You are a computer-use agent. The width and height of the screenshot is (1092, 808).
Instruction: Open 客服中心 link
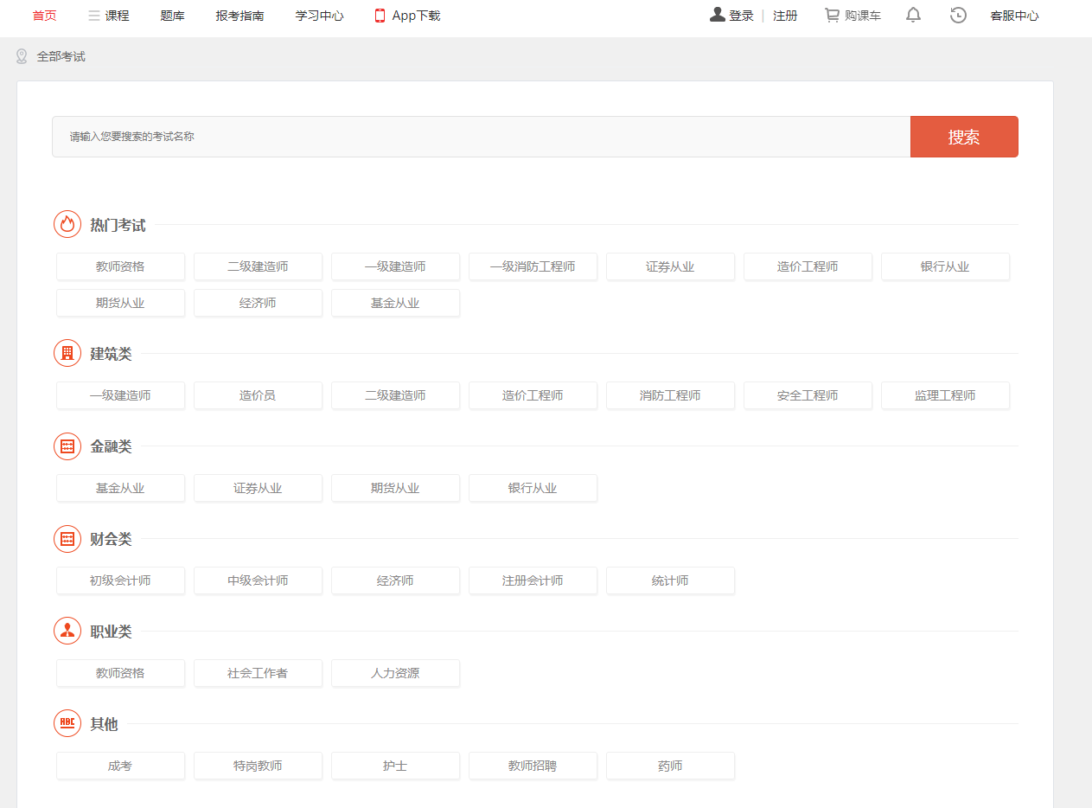point(1014,16)
